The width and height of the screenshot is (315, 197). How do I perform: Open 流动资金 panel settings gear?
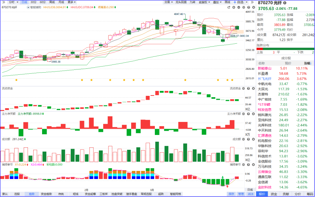tap(244, 88)
